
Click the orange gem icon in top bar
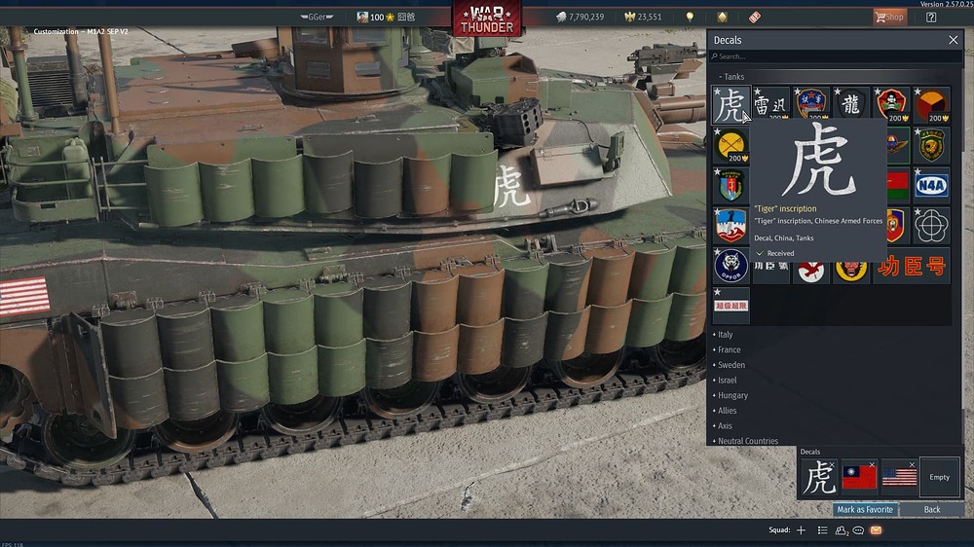click(722, 17)
